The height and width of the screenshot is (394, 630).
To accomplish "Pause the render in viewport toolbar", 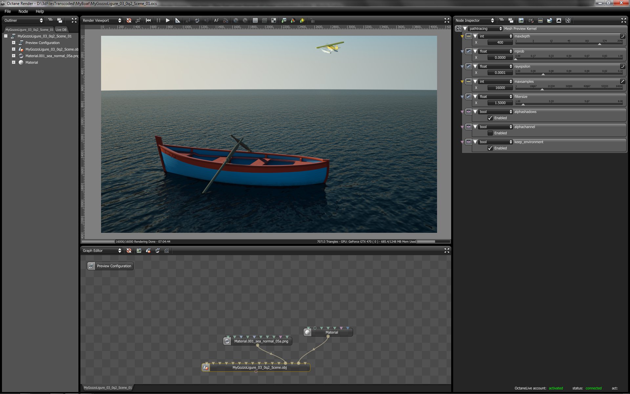I will pyautogui.click(x=158, y=20).
